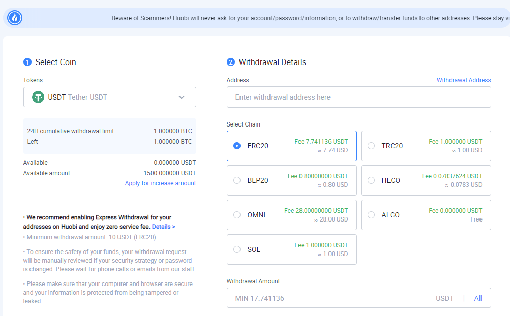Pick the ALGO chain radio button
The width and height of the screenshot is (510, 316).
point(371,215)
